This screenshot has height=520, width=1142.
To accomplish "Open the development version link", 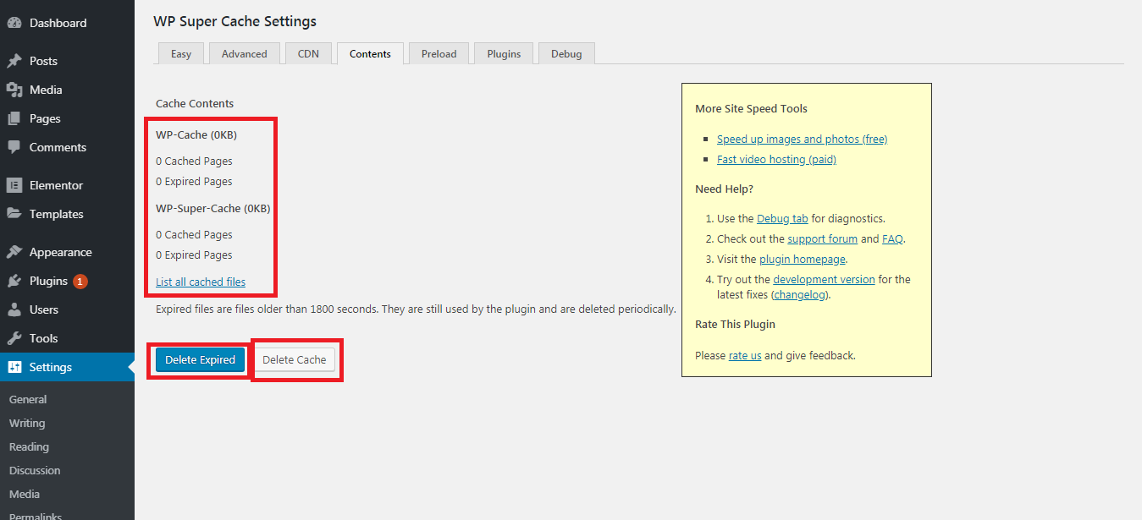I will pos(824,279).
